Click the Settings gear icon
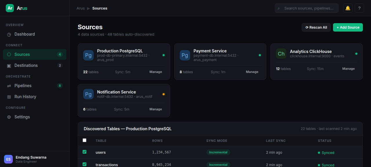Viewport: 371px width, 167px height. [9, 117]
